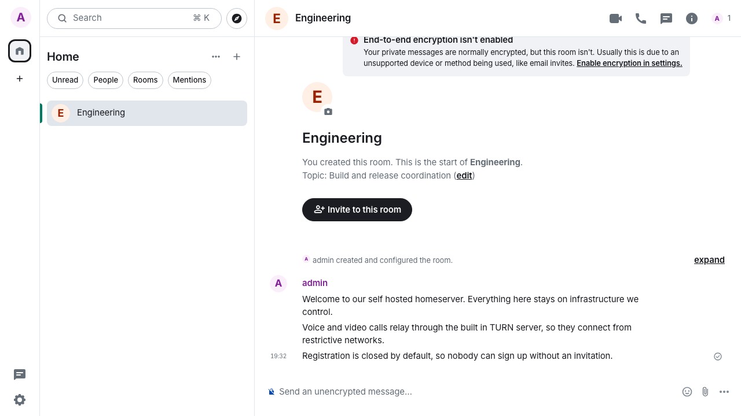Click the room header Engineering avatar
This screenshot has width=741, height=416.
pos(277,18)
